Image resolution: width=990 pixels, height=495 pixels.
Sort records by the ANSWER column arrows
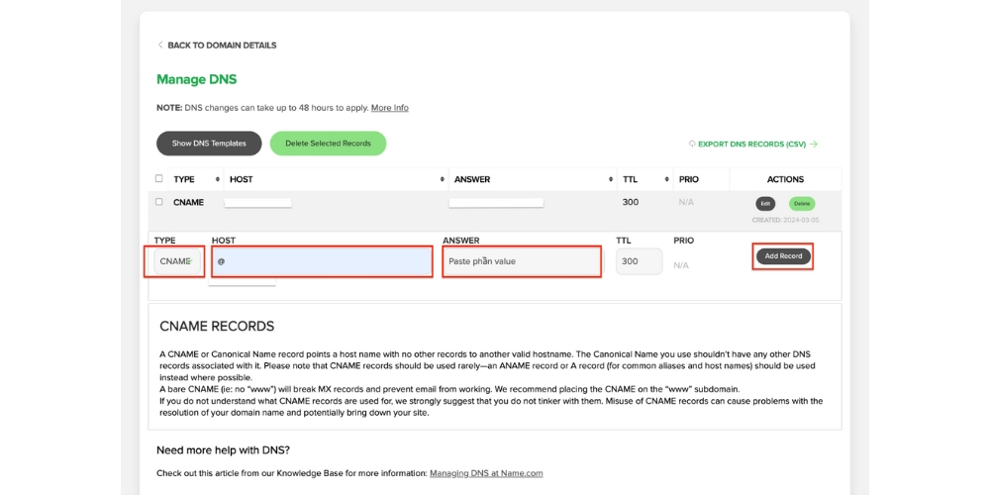[x=611, y=179]
